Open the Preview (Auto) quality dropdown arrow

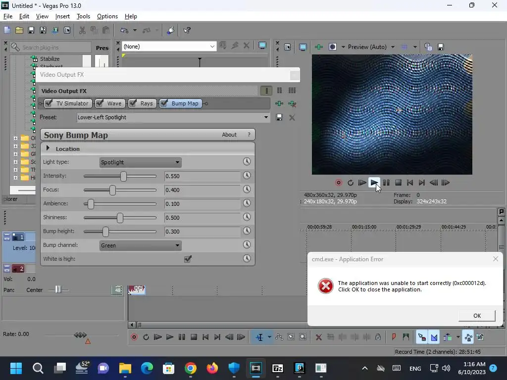pos(393,47)
